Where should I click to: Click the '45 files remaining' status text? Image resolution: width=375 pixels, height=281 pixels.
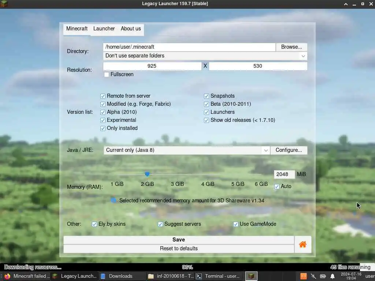(x=350, y=267)
